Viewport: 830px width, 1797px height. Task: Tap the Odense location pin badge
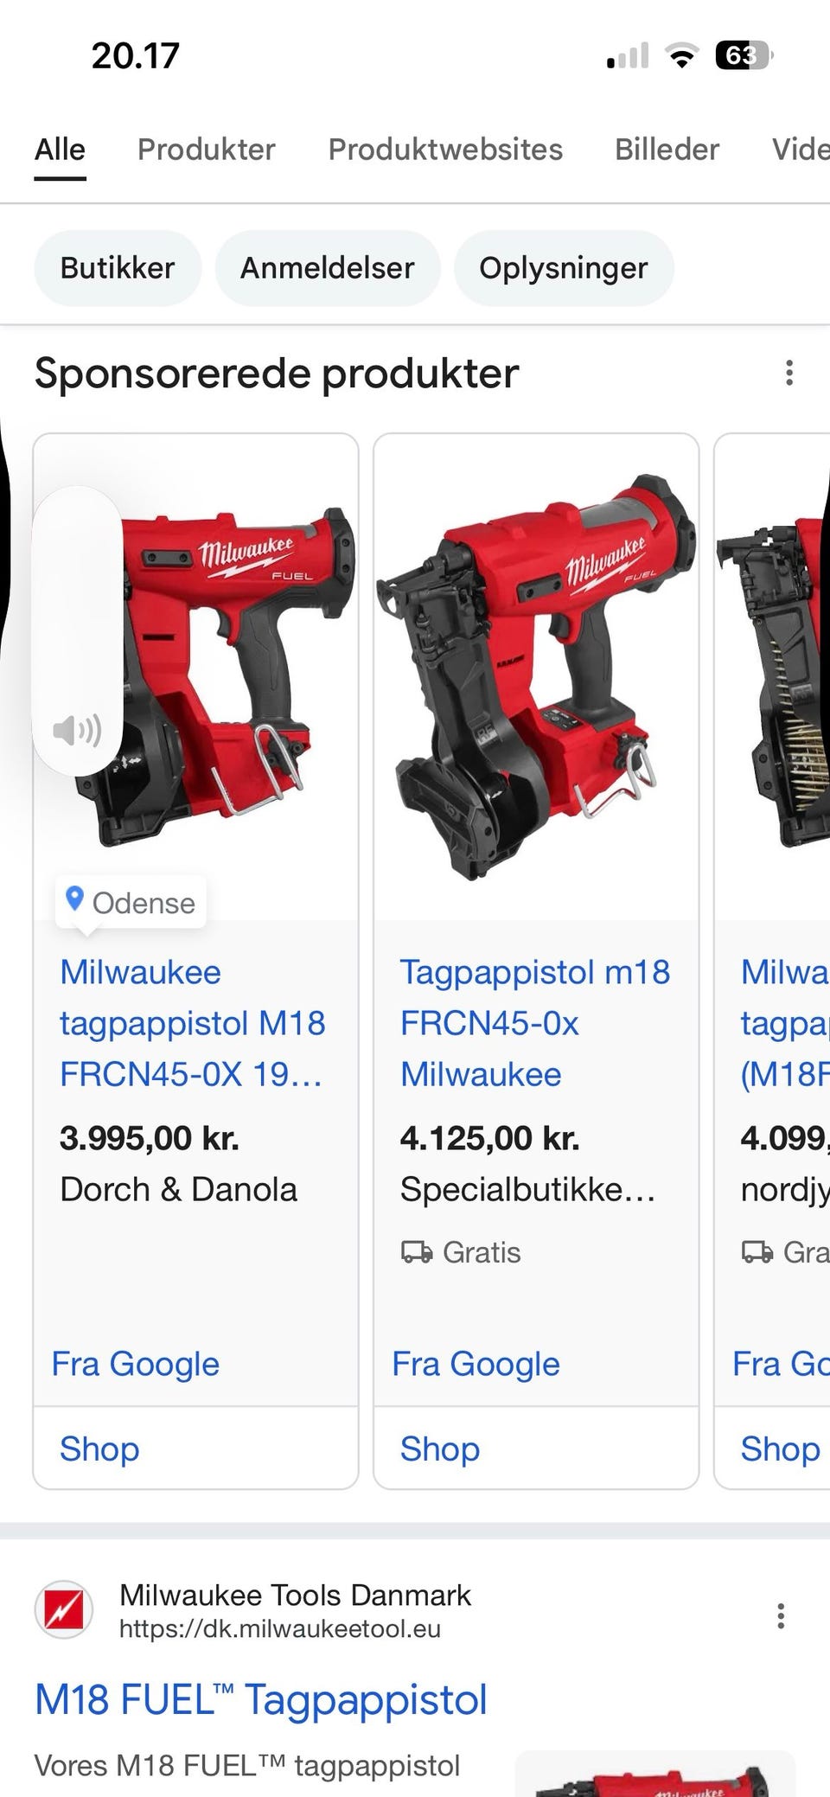point(131,903)
